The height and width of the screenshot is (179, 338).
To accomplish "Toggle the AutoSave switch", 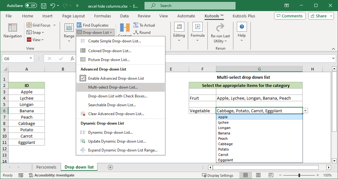I will (x=31, y=6).
